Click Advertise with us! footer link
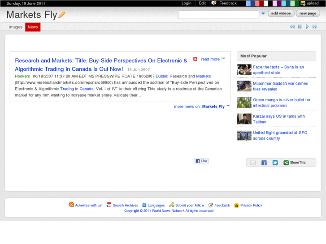The width and height of the screenshot is (326, 244). [89, 205]
